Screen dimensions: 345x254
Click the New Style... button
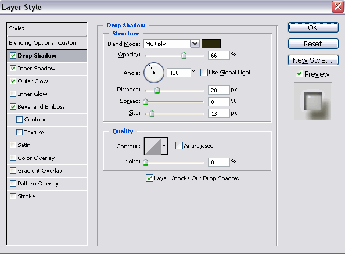[313, 60]
